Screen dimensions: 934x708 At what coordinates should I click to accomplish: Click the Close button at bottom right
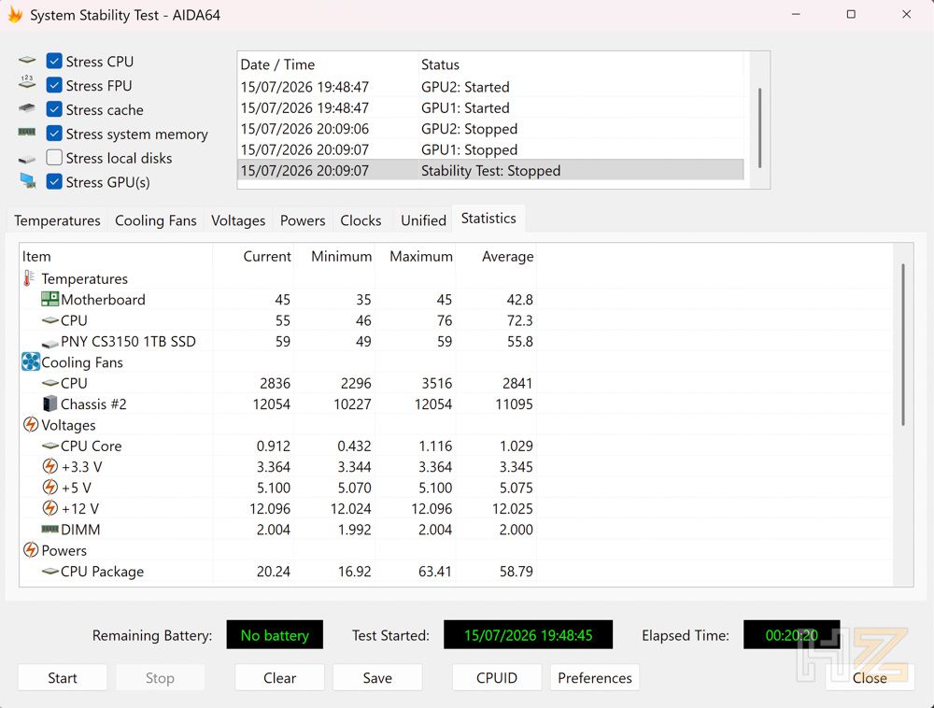pyautogui.click(x=870, y=677)
